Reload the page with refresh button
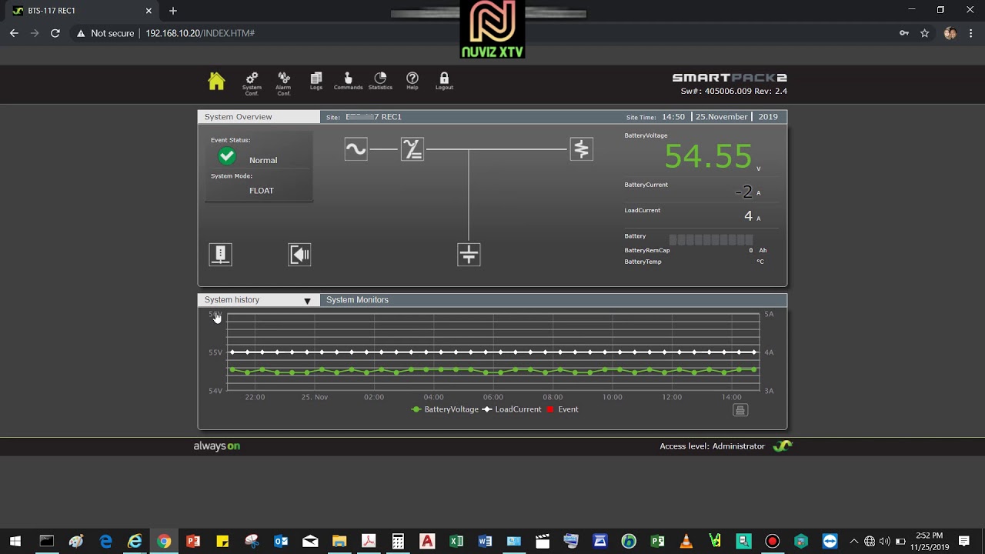Image resolution: width=985 pixels, height=554 pixels. tap(55, 33)
